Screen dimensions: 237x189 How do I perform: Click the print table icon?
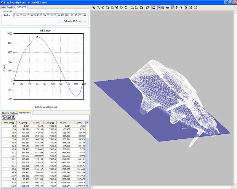(13, 118)
